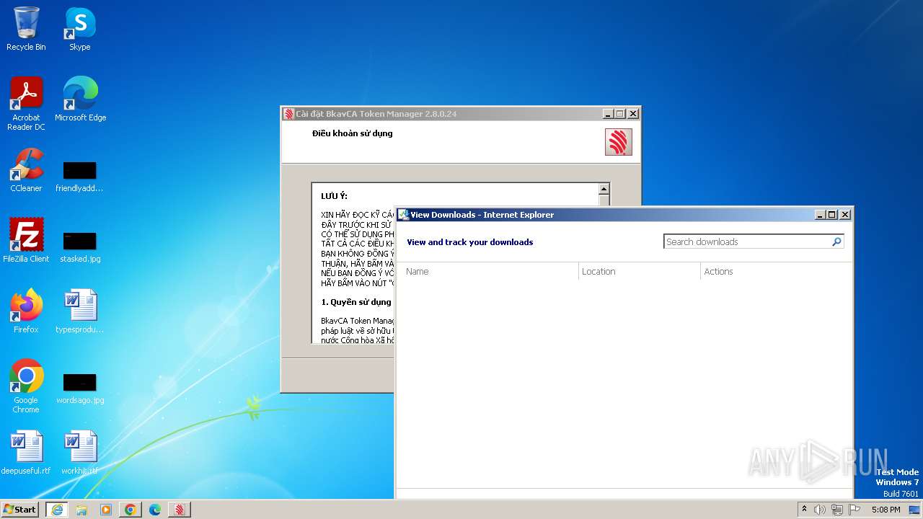Select the typesprodu document on desktop
Image resolution: width=923 pixels, height=519 pixels.
(x=80, y=311)
